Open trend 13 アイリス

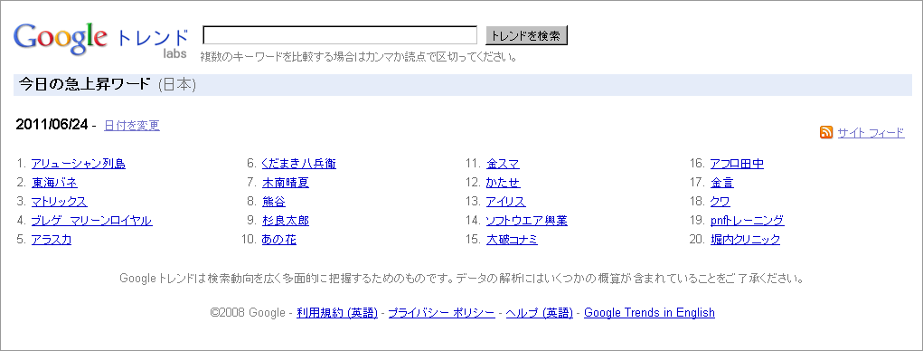pyautogui.click(x=505, y=202)
